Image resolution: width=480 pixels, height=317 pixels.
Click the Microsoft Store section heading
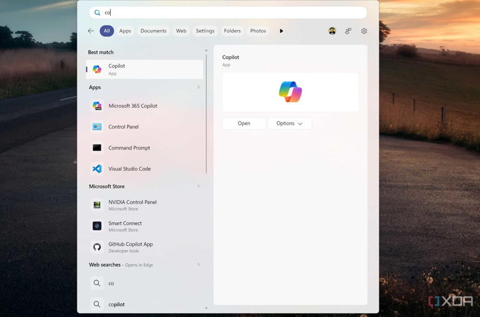(107, 186)
